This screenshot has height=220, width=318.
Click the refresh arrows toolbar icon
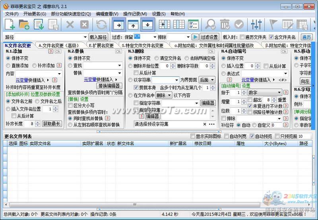(x=101, y=25)
